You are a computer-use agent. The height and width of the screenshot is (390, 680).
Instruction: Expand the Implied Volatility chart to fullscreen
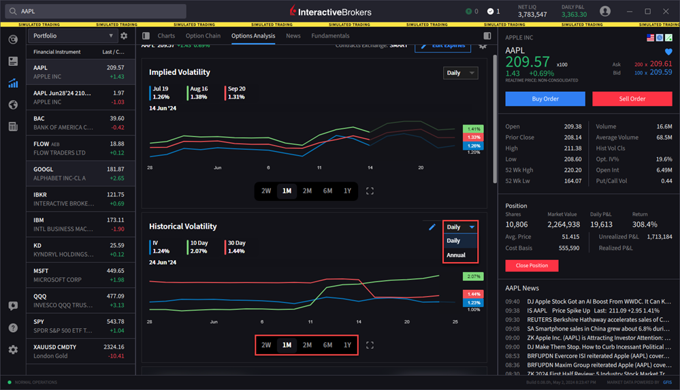(370, 191)
